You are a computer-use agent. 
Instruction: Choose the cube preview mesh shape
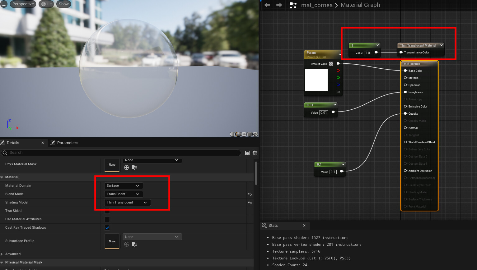point(250,134)
